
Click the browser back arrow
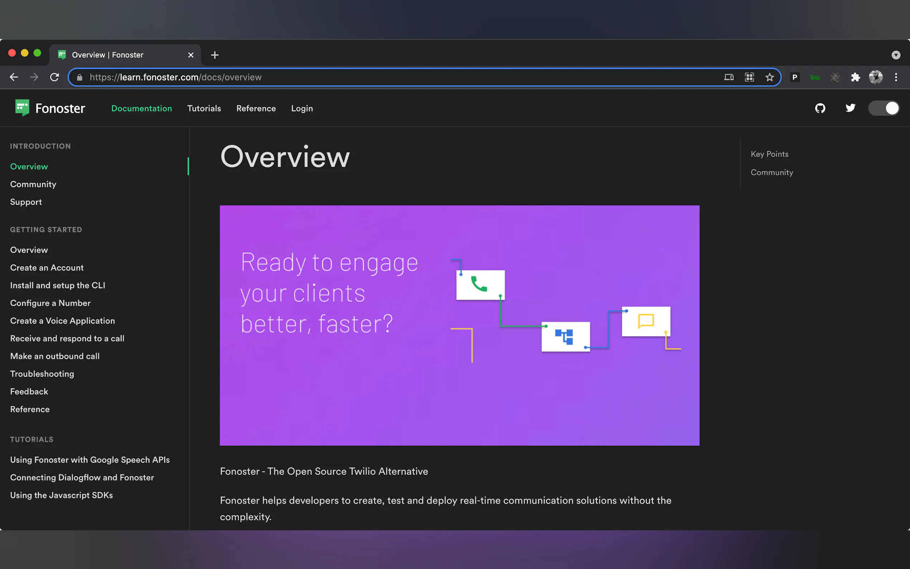click(14, 77)
